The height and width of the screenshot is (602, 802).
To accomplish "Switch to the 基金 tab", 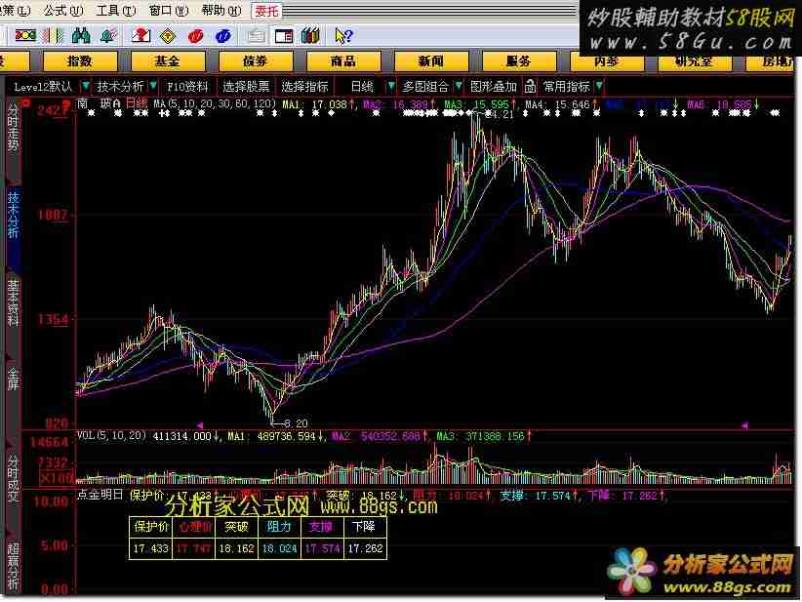I will (x=167, y=60).
